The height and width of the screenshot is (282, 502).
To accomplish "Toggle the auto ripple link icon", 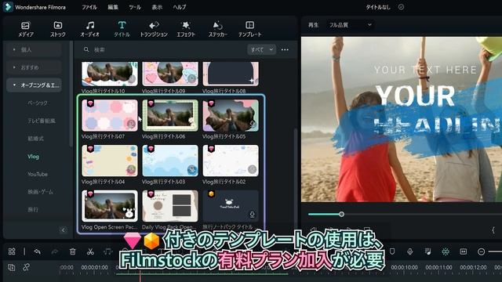I will tap(26, 267).
